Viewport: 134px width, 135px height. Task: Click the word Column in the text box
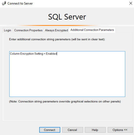tap(15, 54)
